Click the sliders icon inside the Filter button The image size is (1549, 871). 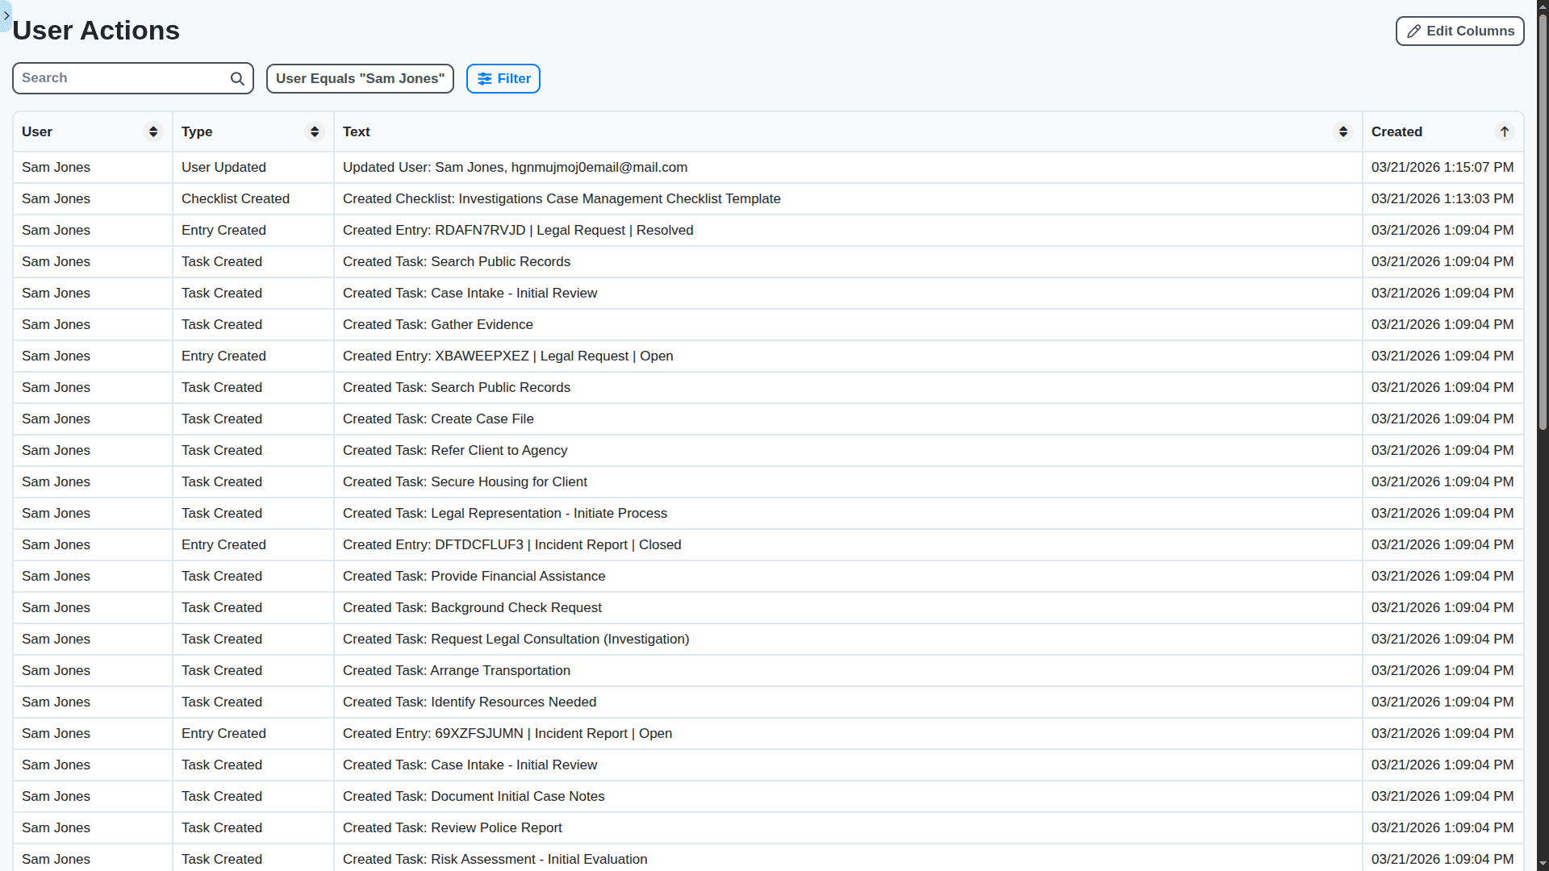pyautogui.click(x=484, y=78)
